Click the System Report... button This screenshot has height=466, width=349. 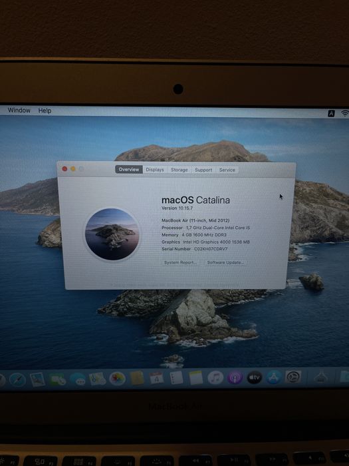point(180,262)
